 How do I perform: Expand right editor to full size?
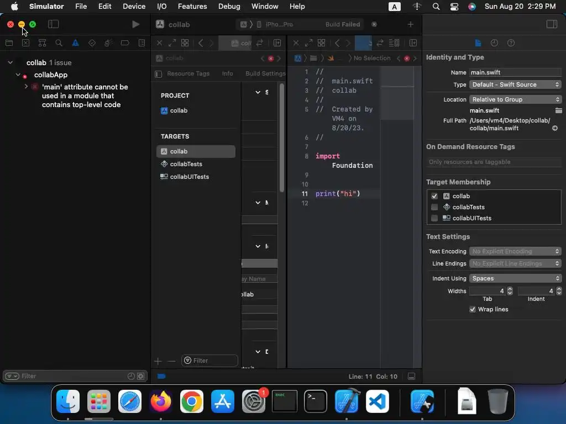click(x=308, y=43)
